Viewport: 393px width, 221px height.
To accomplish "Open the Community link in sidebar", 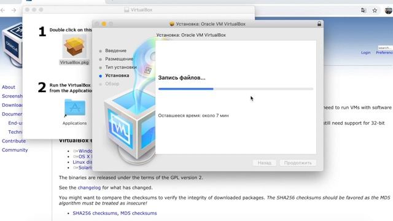I will tap(15, 150).
